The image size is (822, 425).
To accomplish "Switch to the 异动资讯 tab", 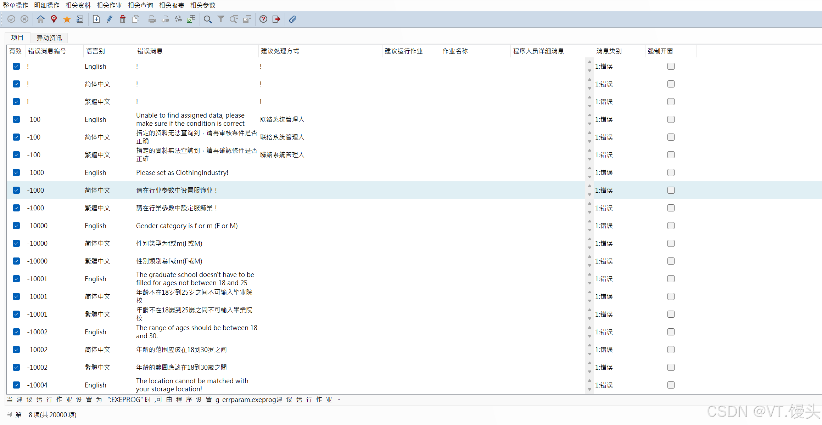I will point(49,38).
